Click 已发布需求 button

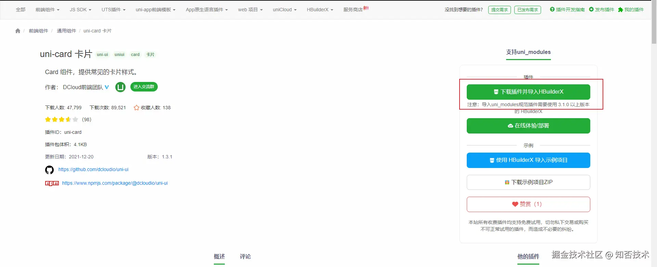[x=528, y=10]
